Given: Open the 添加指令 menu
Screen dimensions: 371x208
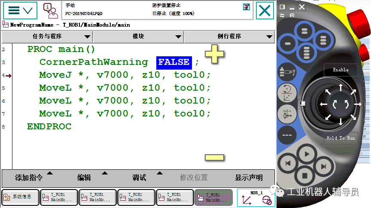Looking at the screenshot, I should (x=29, y=177).
